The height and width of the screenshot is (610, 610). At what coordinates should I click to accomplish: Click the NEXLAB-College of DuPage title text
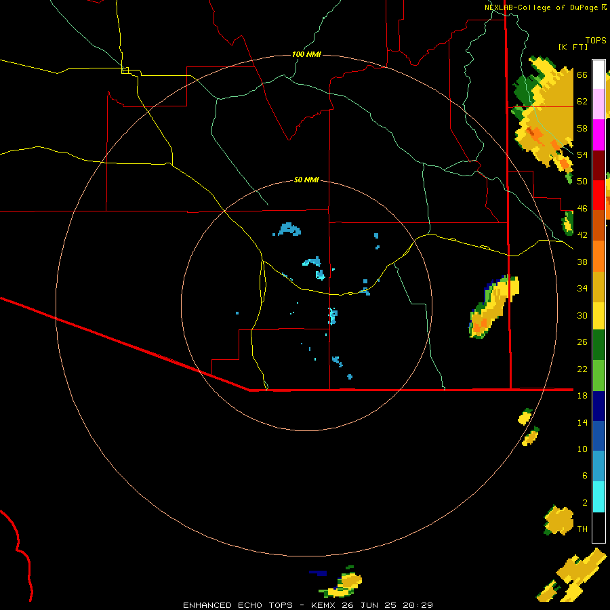click(541, 7)
